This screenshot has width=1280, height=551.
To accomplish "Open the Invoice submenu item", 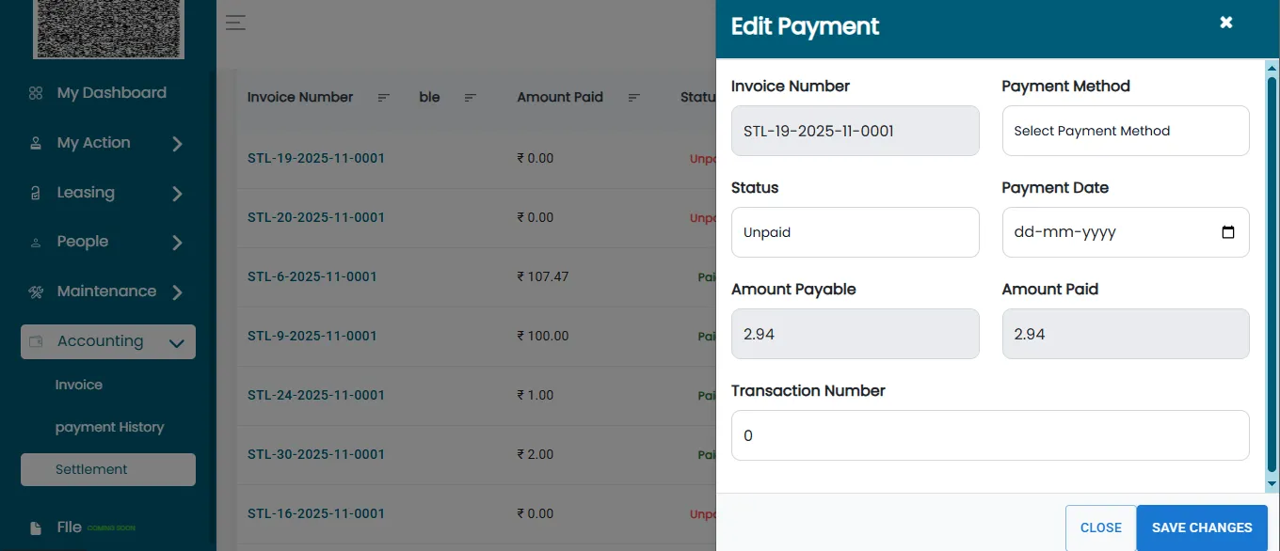I will click(79, 385).
